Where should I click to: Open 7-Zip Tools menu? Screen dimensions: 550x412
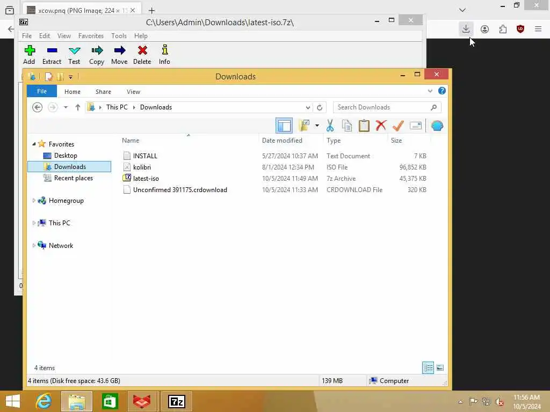tap(119, 36)
